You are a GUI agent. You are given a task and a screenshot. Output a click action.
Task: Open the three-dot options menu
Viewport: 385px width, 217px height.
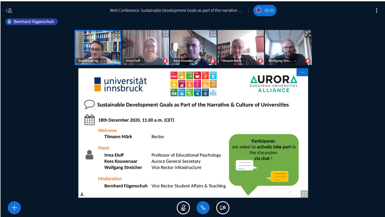tap(376, 10)
